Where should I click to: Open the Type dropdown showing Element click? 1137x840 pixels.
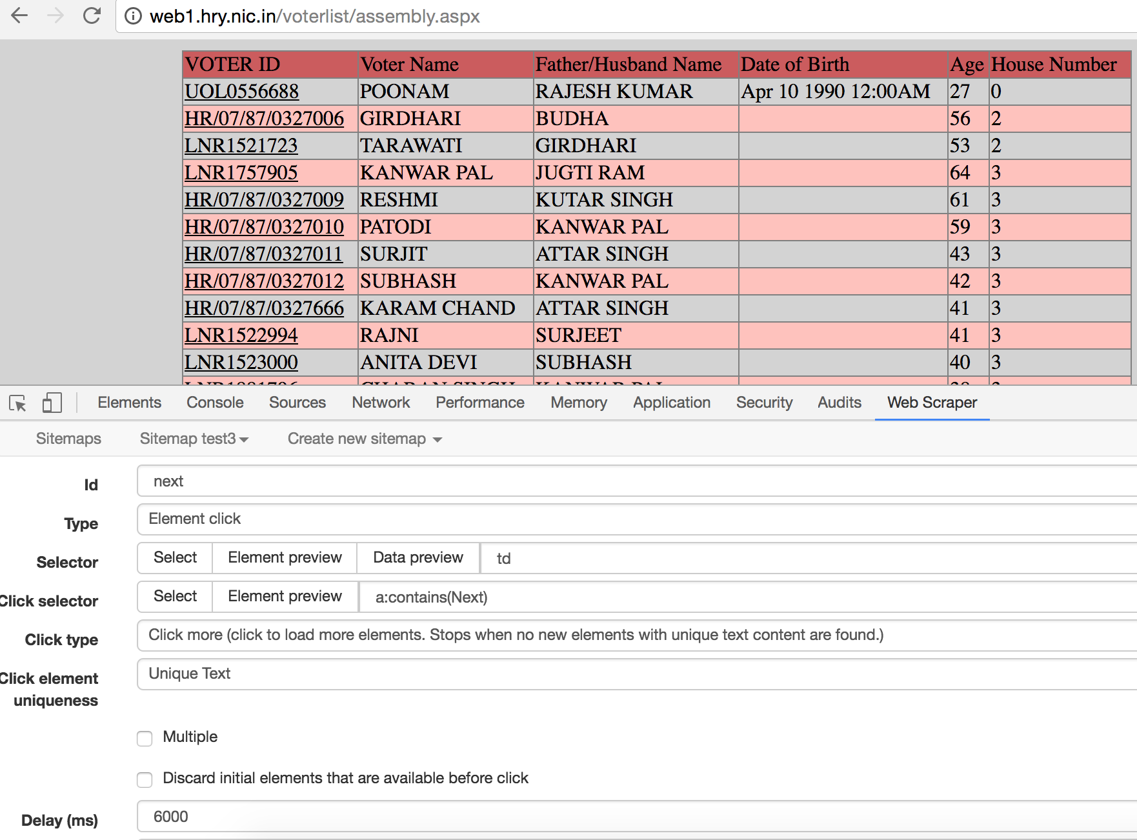pos(636,519)
